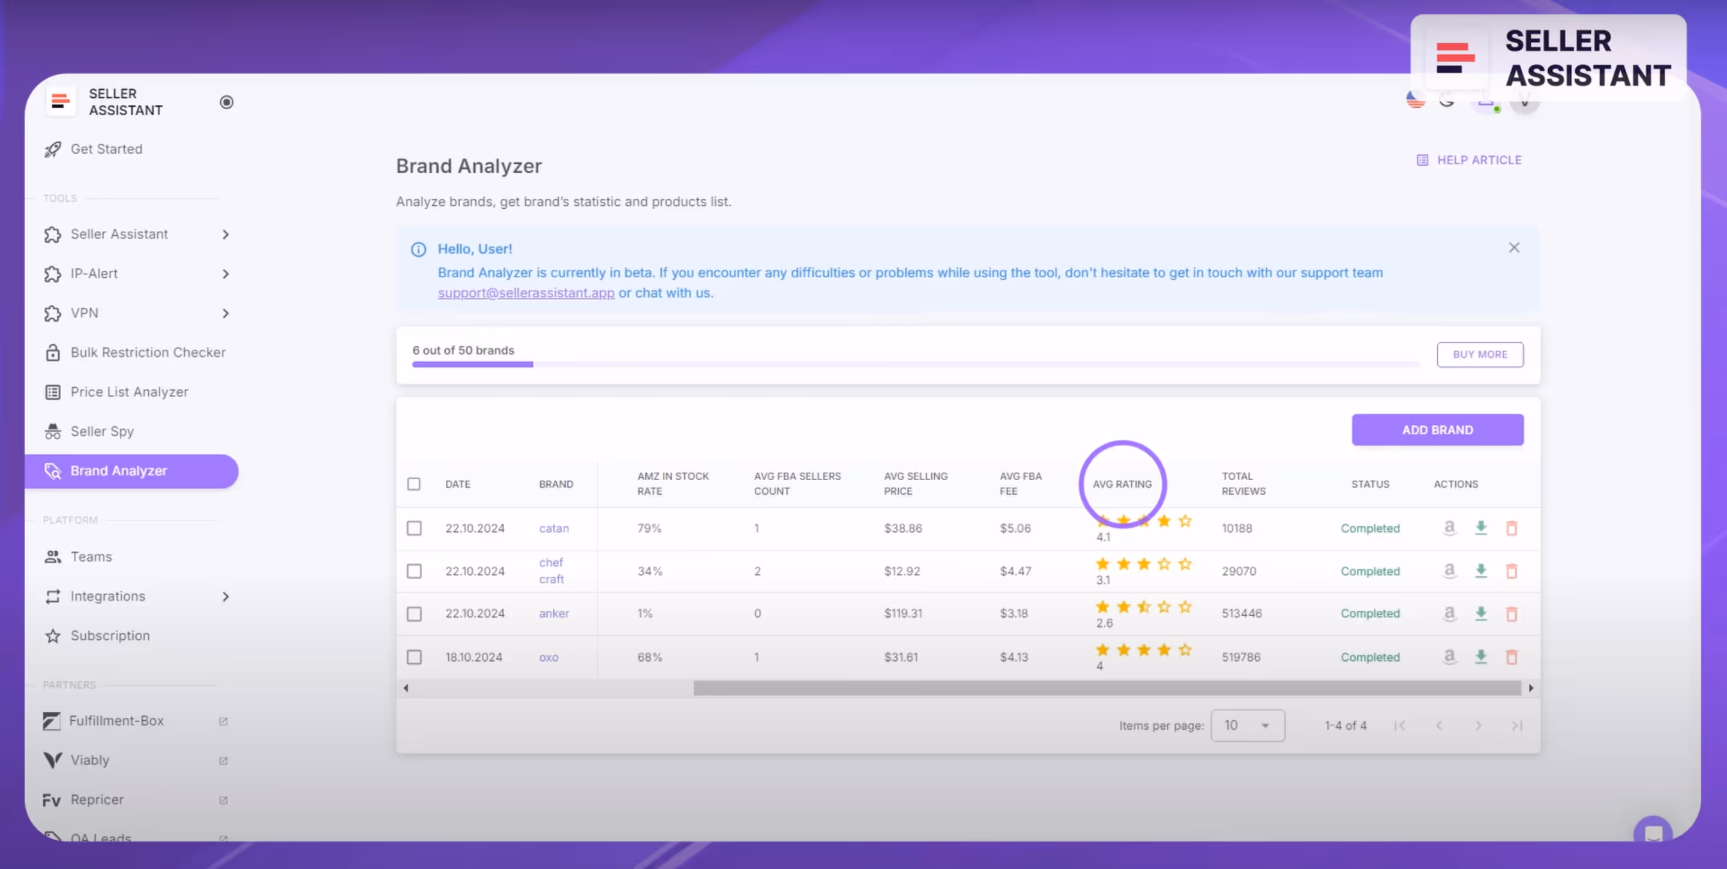Open the chat bubble widget
This screenshot has width=1727, height=869.
coord(1653,832)
